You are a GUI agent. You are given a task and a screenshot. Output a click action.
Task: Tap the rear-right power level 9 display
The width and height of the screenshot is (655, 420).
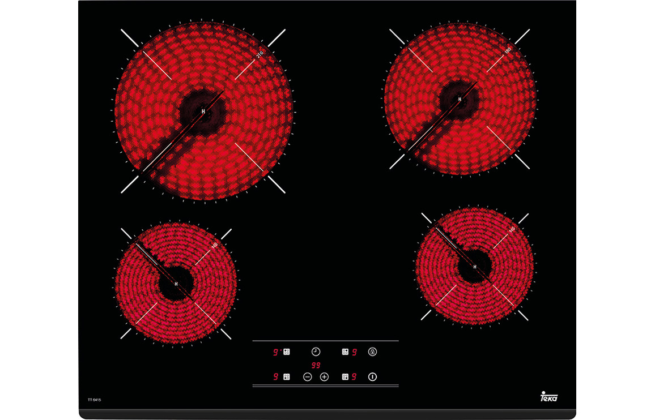355,352
